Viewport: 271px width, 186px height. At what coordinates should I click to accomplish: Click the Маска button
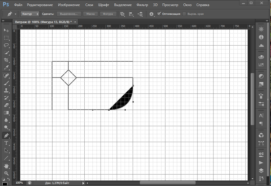pyautogui.click(x=90, y=14)
